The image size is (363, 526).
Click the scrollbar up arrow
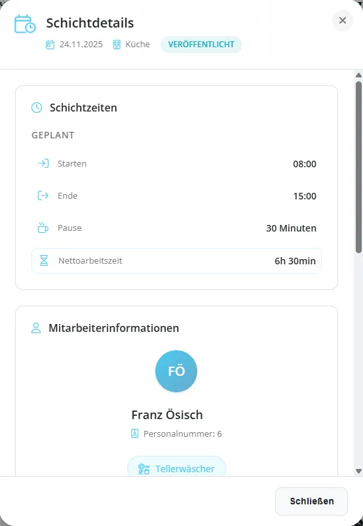click(358, 75)
